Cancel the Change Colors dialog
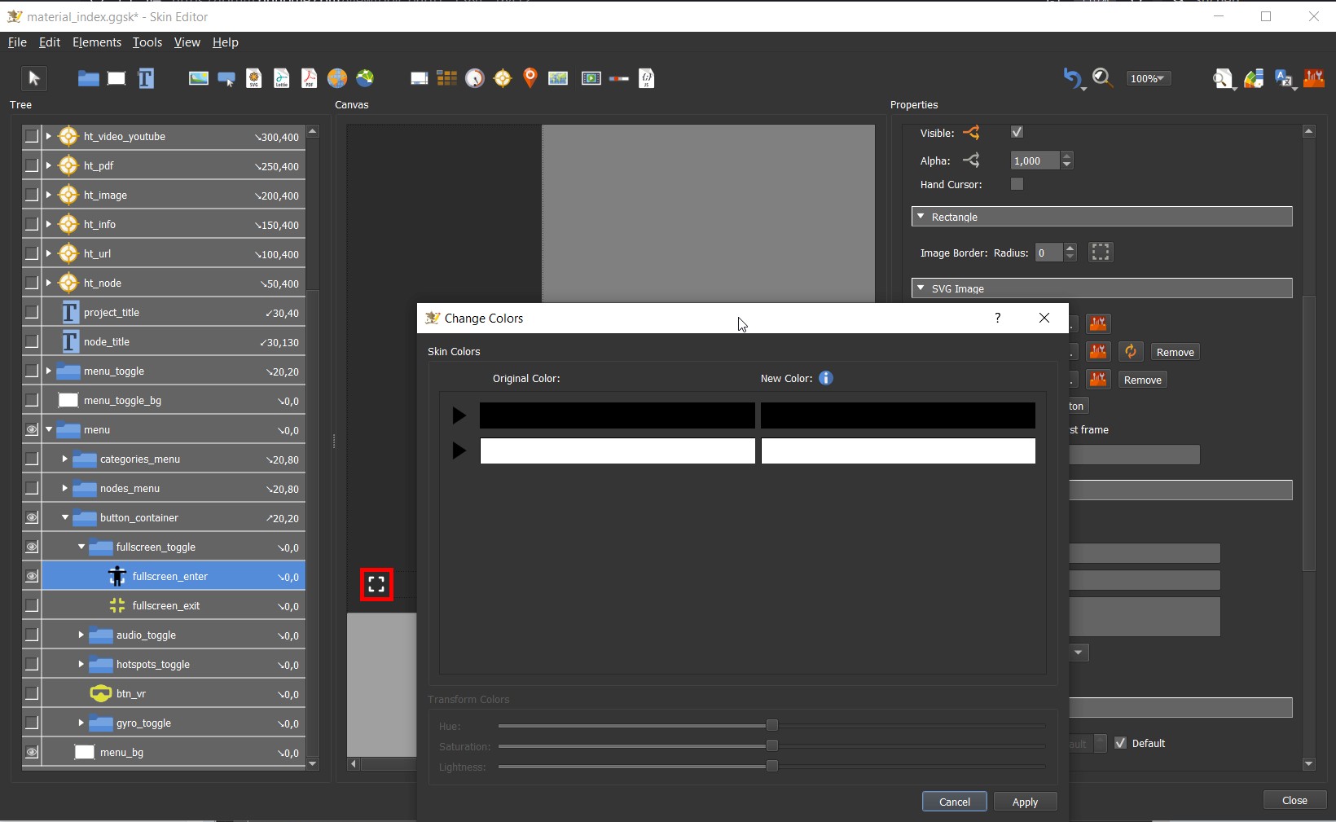This screenshot has height=822, width=1336. (x=955, y=802)
